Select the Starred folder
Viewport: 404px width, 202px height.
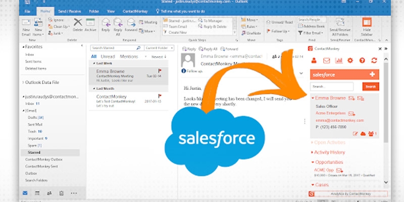(50, 153)
